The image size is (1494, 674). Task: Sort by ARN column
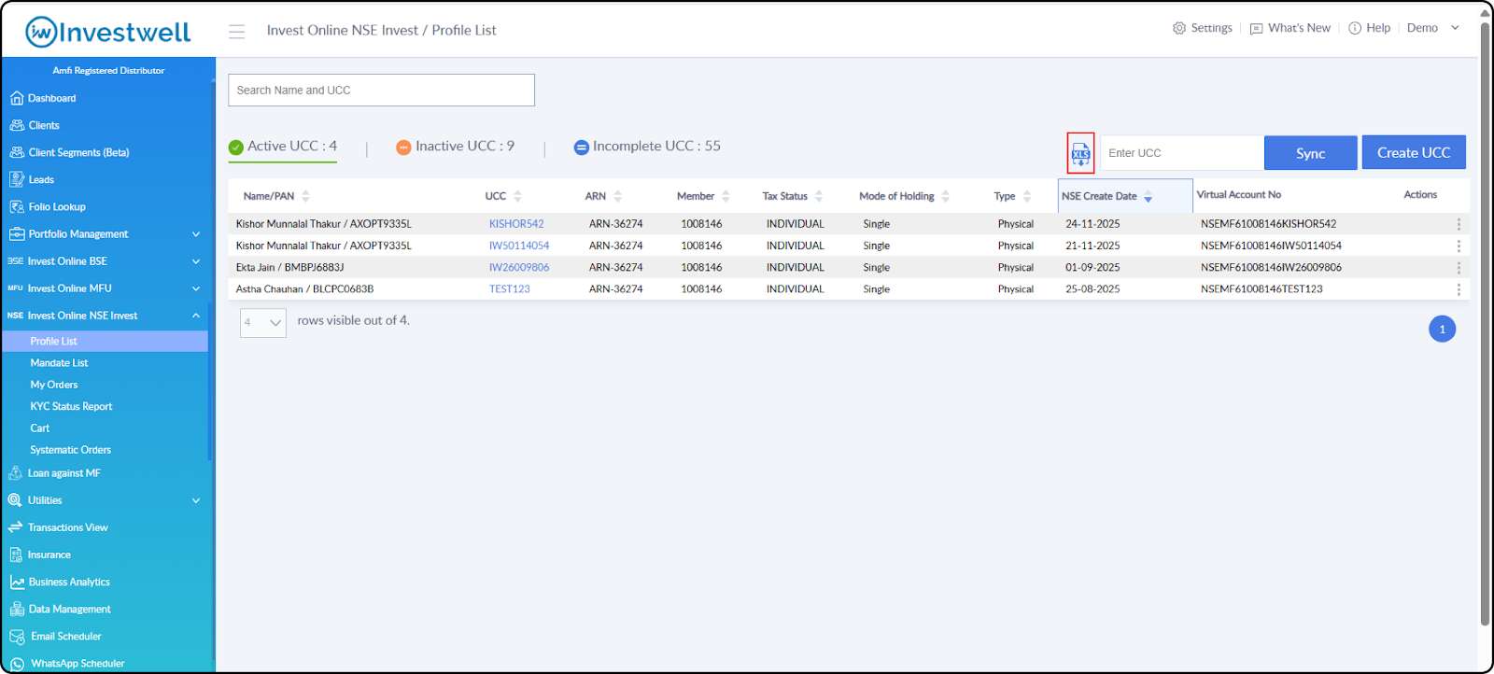tap(617, 196)
